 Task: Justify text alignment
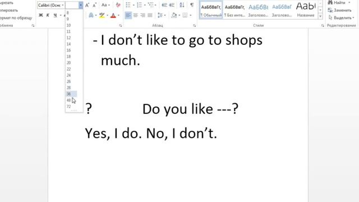click(150, 15)
